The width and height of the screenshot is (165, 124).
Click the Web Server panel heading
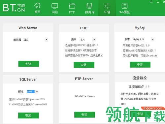point(28,28)
